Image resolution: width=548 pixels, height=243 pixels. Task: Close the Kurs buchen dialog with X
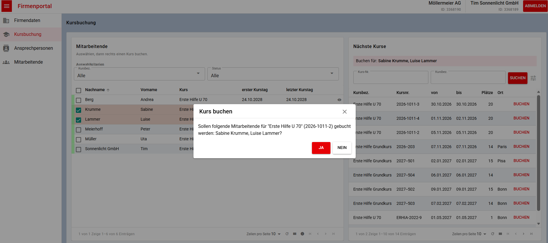point(344,112)
